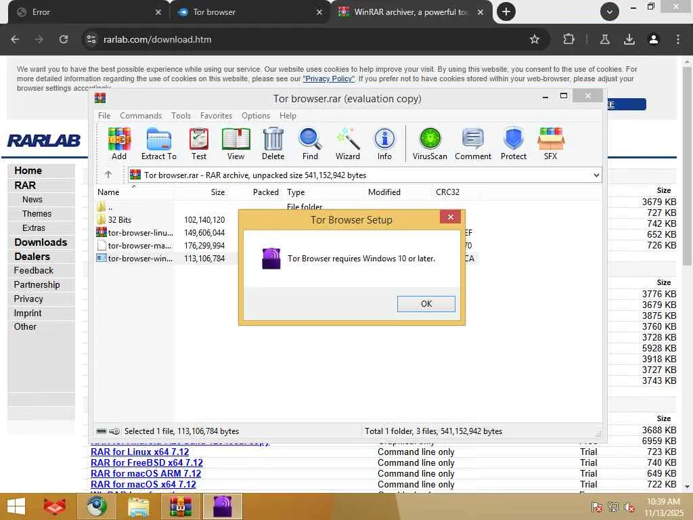
Task: Open the File menu in WinRAR
Action: point(104,115)
